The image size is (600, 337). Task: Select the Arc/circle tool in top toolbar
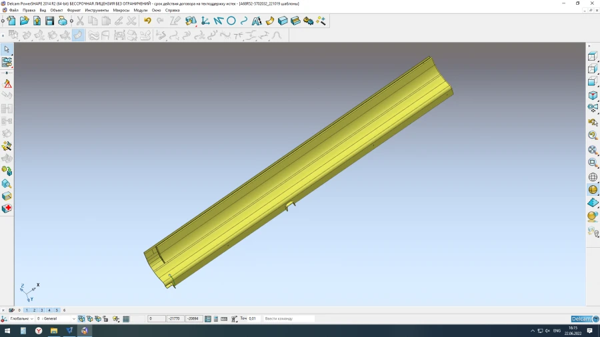231,21
